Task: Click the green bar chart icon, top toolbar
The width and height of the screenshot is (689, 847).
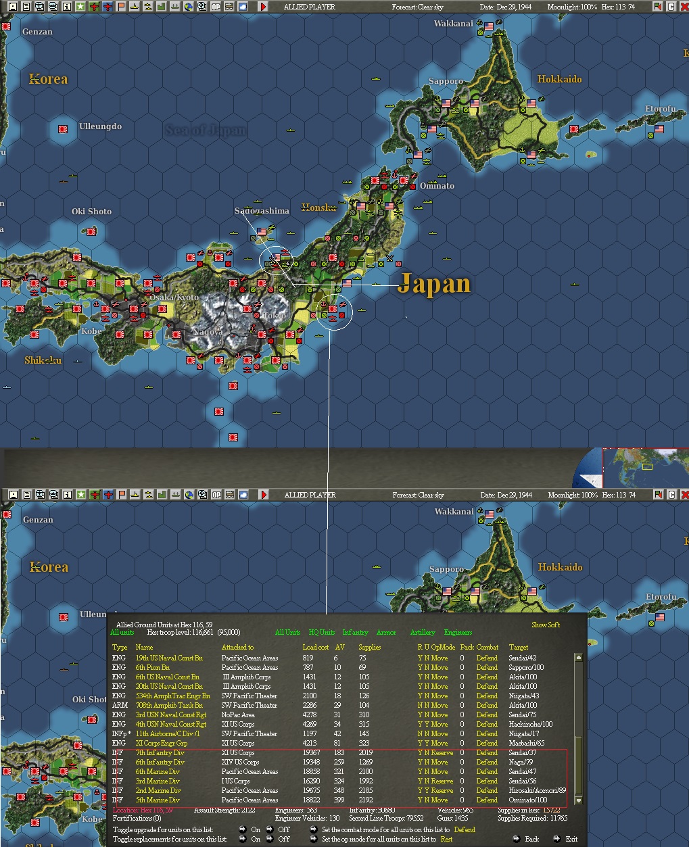Action: pyautogui.click(x=160, y=6)
